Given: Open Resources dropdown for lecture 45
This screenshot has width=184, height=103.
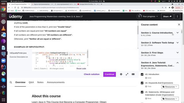Looking at the screenshot, I should 170,99.
